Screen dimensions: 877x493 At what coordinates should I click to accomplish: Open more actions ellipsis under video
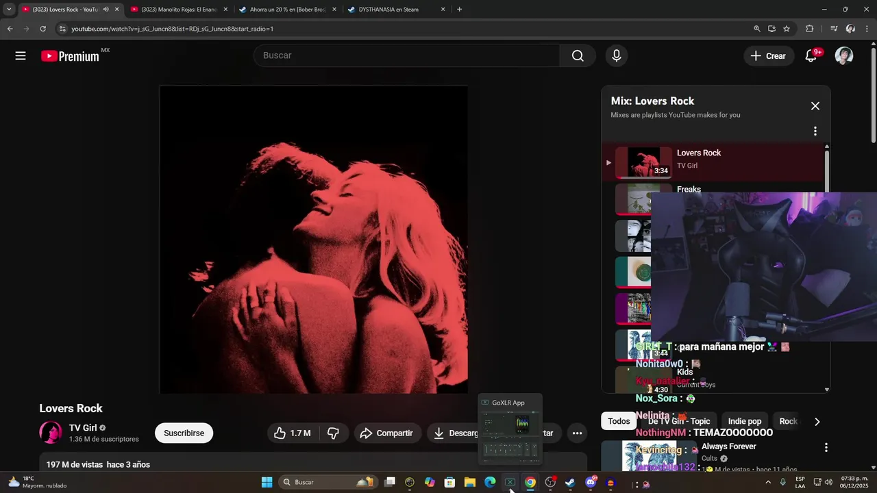click(x=577, y=433)
